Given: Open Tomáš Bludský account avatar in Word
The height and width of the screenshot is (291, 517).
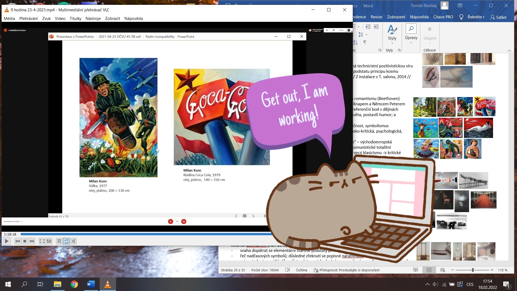Looking at the screenshot, I should [445, 5].
